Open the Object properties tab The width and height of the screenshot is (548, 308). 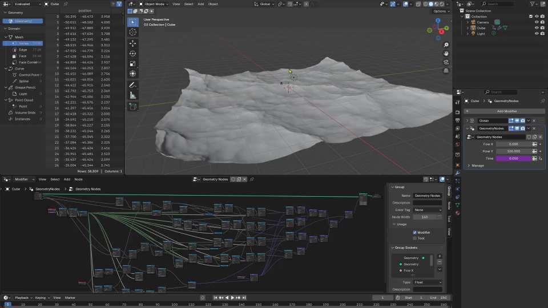[x=457, y=165]
